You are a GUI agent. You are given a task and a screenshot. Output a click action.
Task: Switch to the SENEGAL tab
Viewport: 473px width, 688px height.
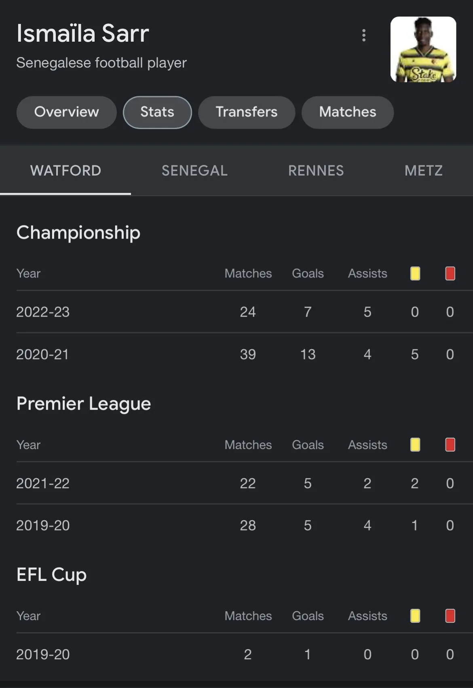(x=194, y=171)
